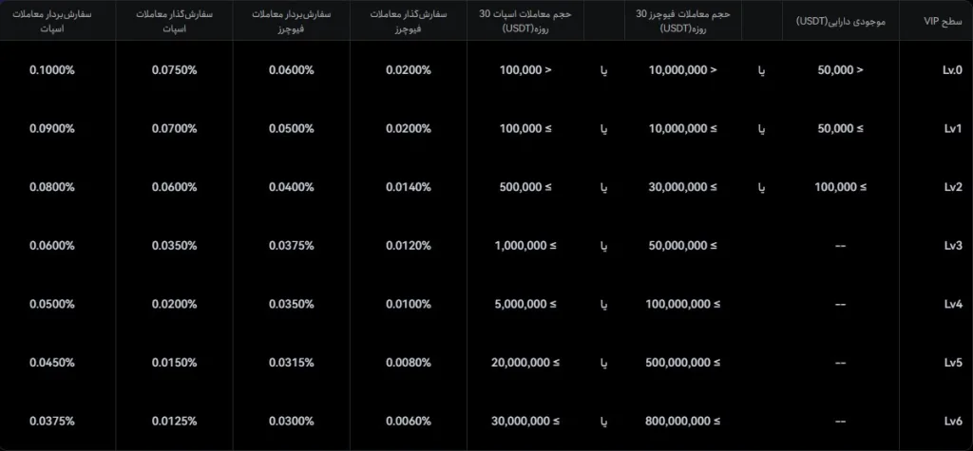Click the 30-day futures volume column header
The width and height of the screenshot is (973, 451).
(681, 20)
